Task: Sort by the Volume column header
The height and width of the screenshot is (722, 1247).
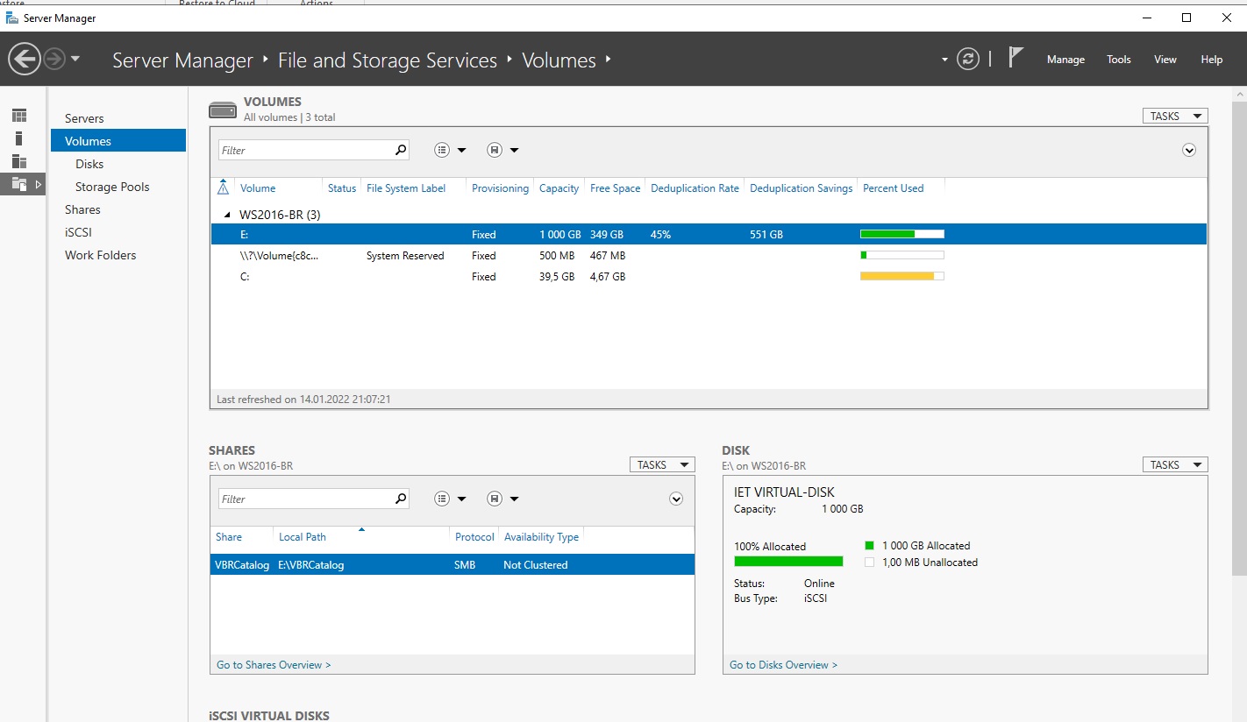Action: pyautogui.click(x=258, y=188)
